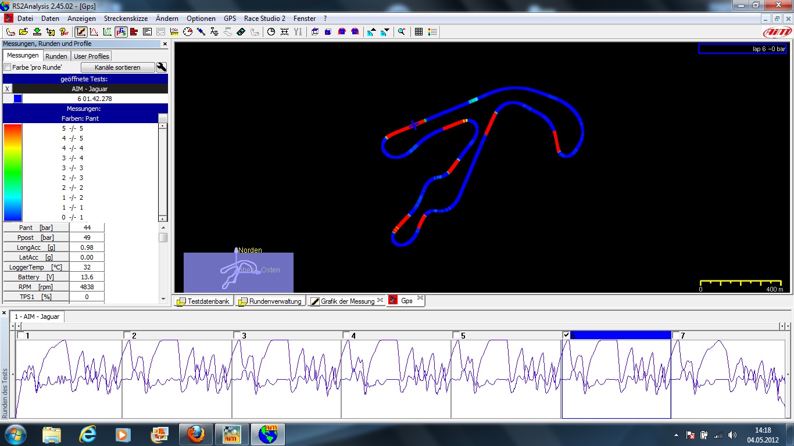Click the grid table toolbar icon
The image size is (794, 446).
419,32
